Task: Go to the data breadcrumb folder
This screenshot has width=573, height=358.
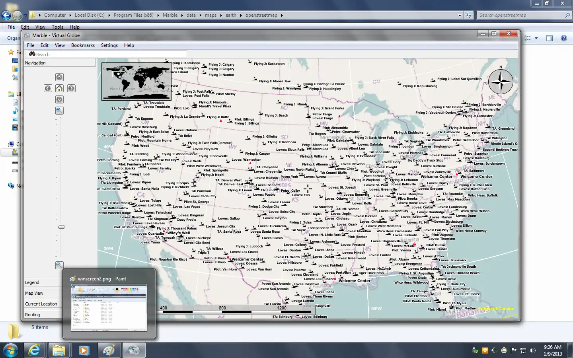Action: click(x=191, y=15)
